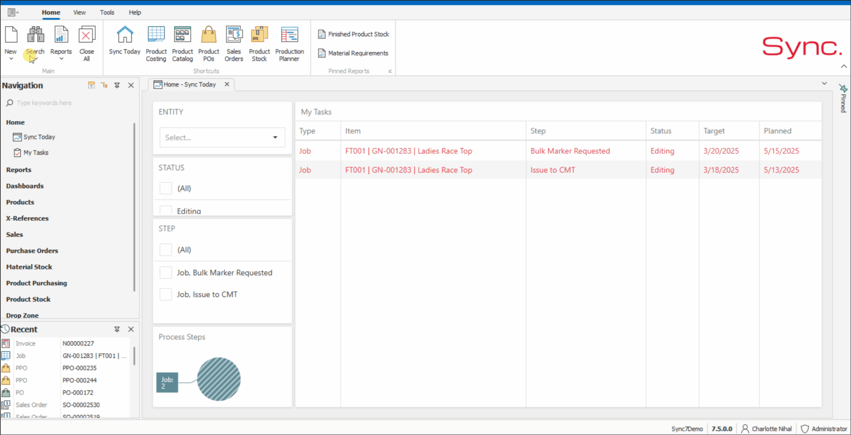This screenshot has height=435, width=851.
Task: Click PO-000172 icon in Recent
Action: pos(6,393)
